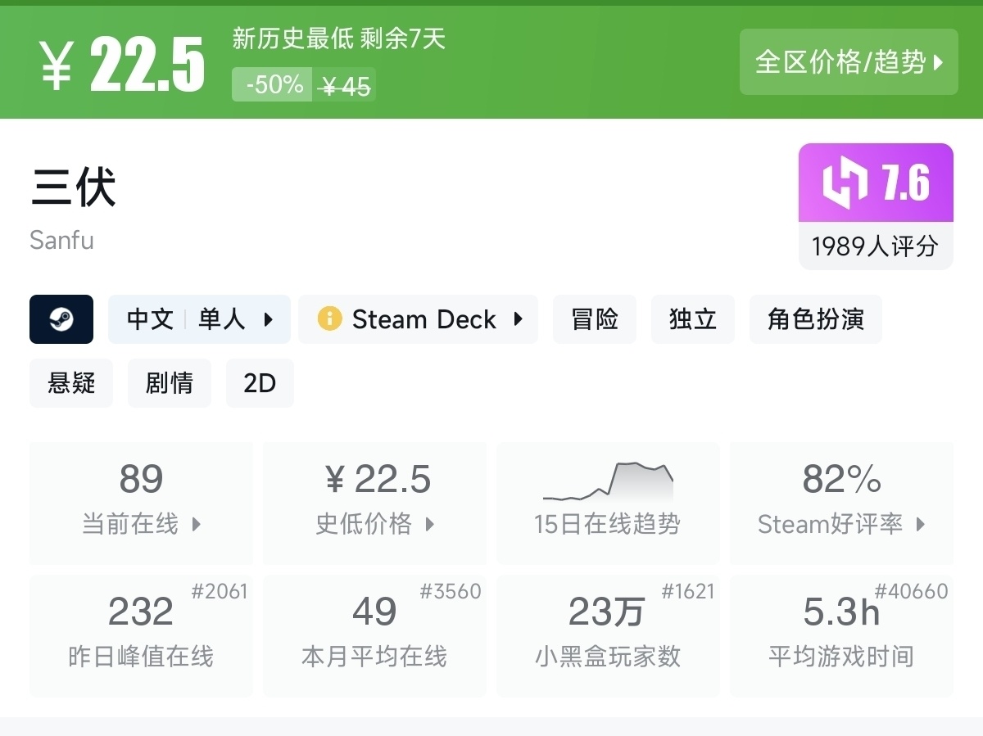This screenshot has height=736, width=983.
Task: Select the 冒险 genre tag
Action: point(595,318)
